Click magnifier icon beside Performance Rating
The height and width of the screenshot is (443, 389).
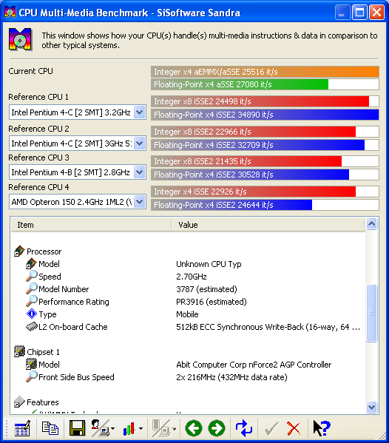coord(31,301)
